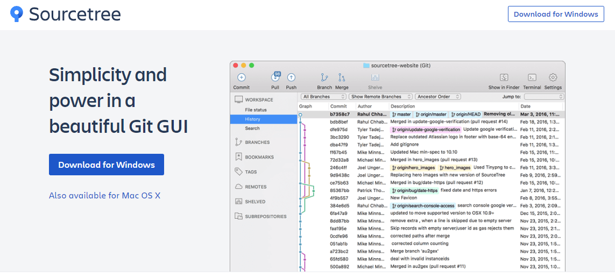Click the Shelved sidebar icon
The height and width of the screenshot is (278, 615).
[238, 202]
